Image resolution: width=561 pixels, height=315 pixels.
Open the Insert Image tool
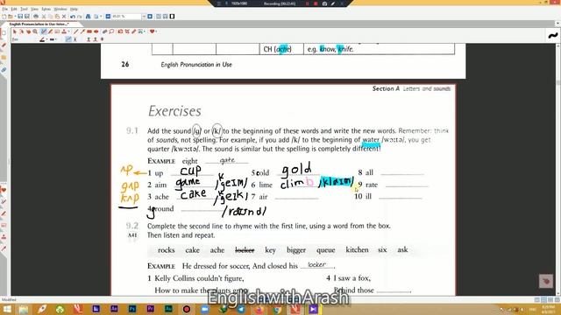click(x=140, y=31)
